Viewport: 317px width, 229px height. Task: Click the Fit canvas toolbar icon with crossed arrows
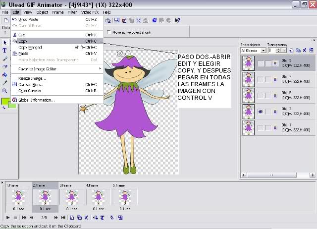click(139, 20)
